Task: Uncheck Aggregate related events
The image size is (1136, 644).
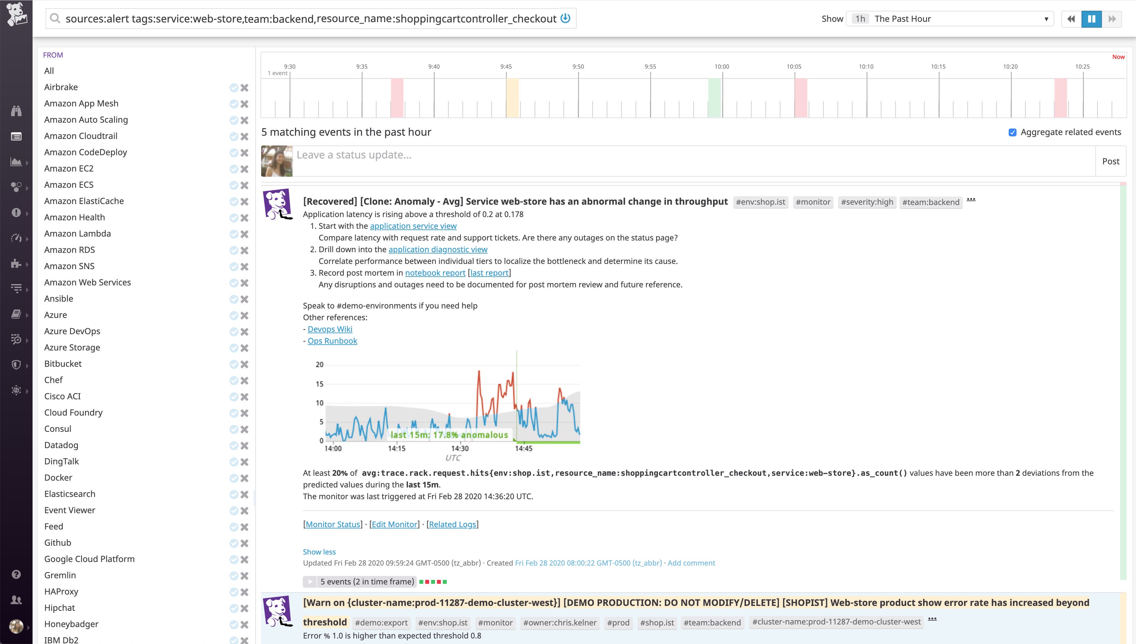Action: (1013, 132)
